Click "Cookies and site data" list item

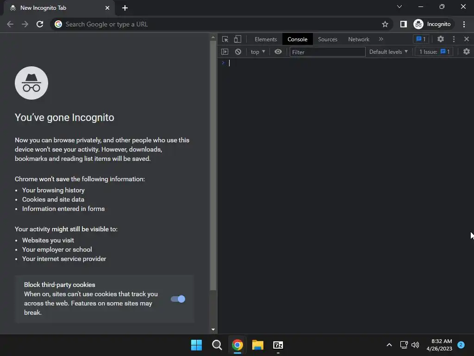pos(53,199)
